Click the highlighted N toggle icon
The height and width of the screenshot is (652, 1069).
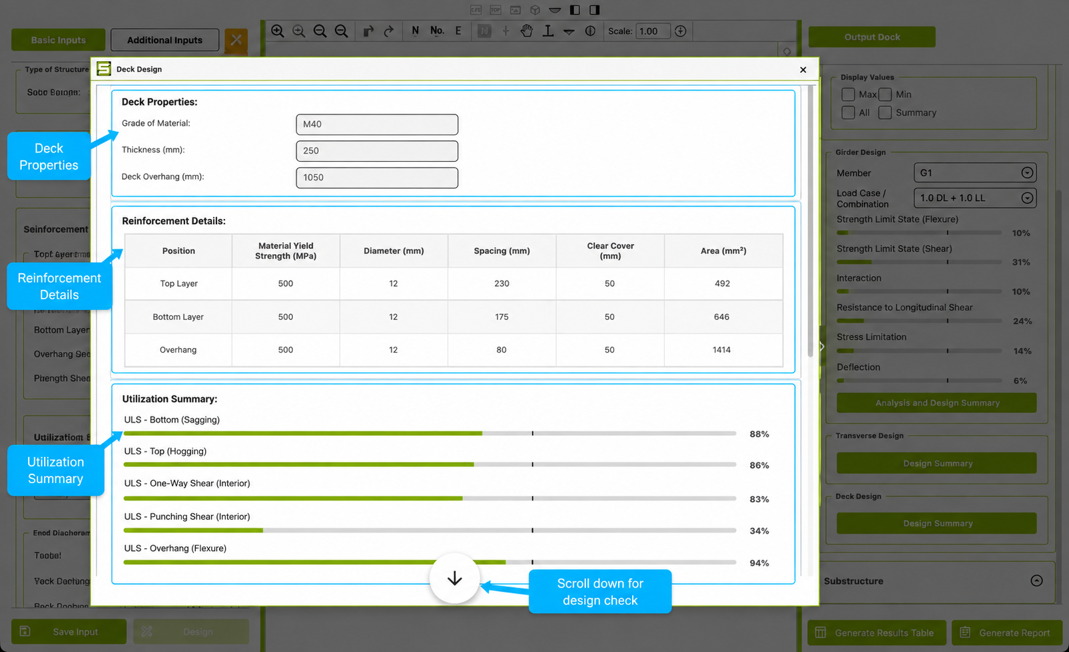pyautogui.click(x=484, y=31)
